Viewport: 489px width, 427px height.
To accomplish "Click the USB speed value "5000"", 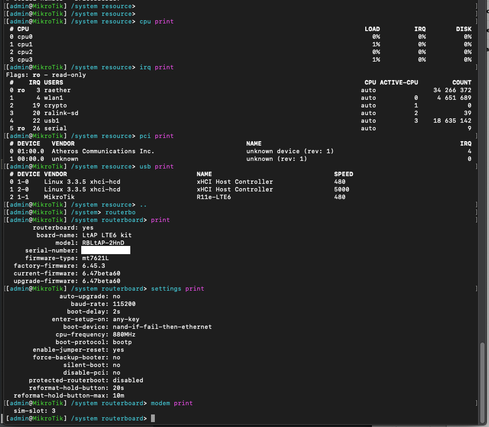I will click(x=342, y=190).
